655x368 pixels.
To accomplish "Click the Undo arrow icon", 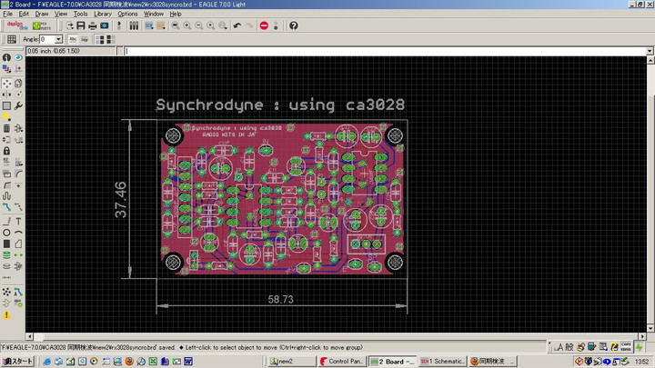I will click(237, 25).
